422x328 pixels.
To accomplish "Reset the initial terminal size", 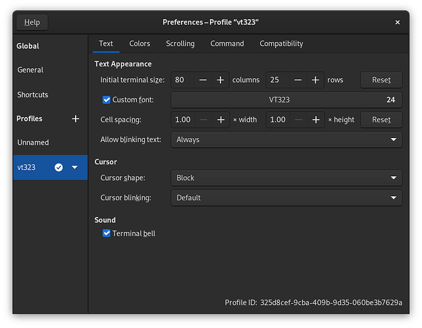I will point(381,80).
